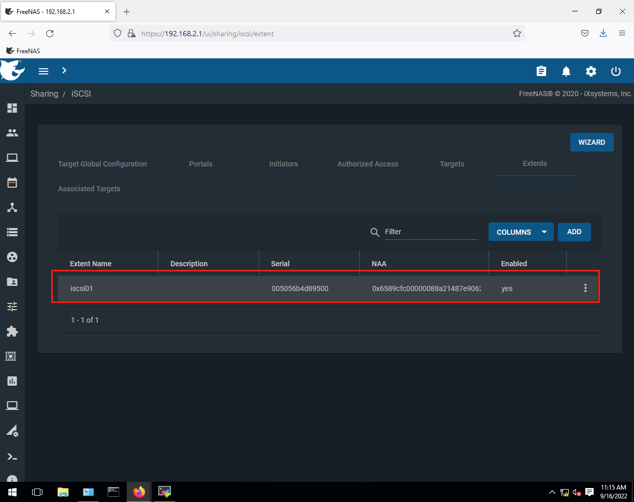Open the Services tune sidebar icon
This screenshot has width=634, height=502.
click(x=12, y=307)
